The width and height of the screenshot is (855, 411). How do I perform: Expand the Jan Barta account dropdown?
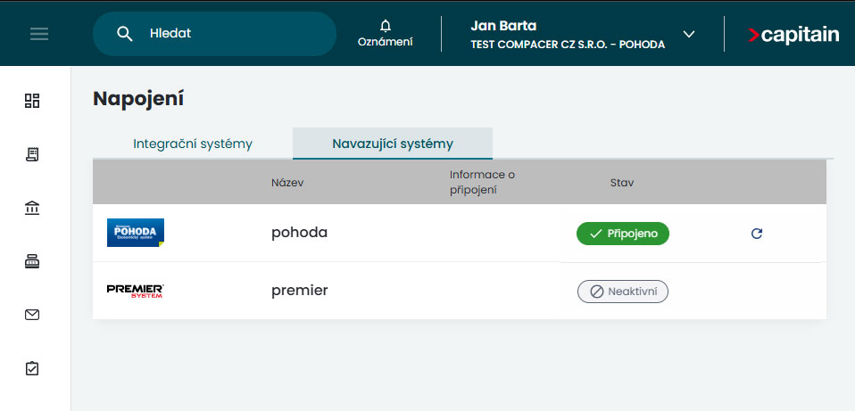(x=688, y=34)
